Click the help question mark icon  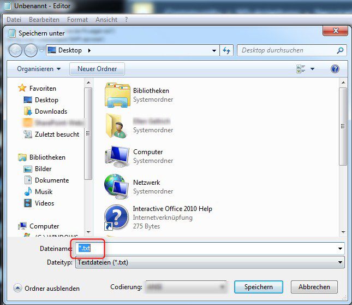pyautogui.click(x=335, y=69)
